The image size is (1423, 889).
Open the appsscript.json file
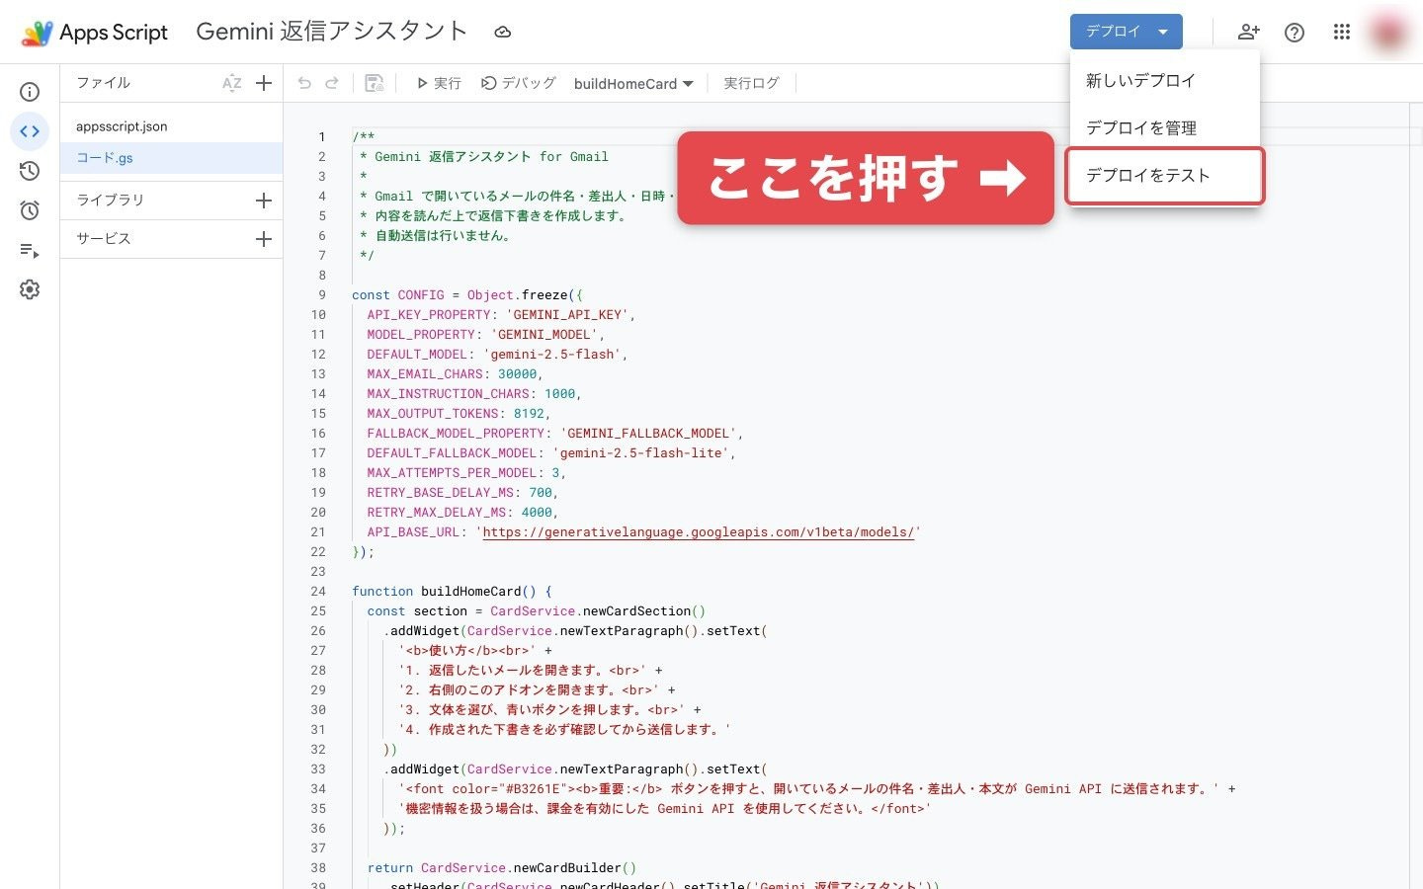(171, 126)
